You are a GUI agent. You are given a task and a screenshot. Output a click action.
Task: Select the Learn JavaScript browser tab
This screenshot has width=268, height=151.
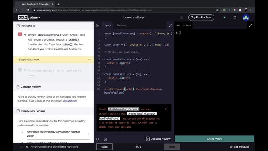click(x=35, y=4)
